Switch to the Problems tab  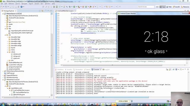[x=59, y=69]
